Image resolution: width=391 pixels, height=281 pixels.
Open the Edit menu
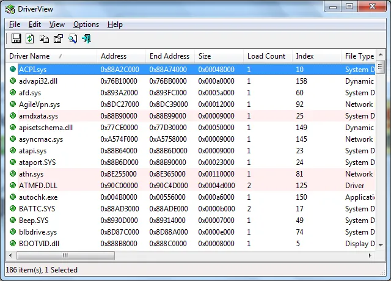point(35,24)
